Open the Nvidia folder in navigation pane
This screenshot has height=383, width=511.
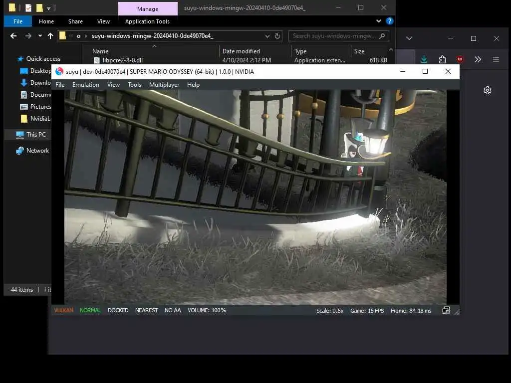click(36, 119)
